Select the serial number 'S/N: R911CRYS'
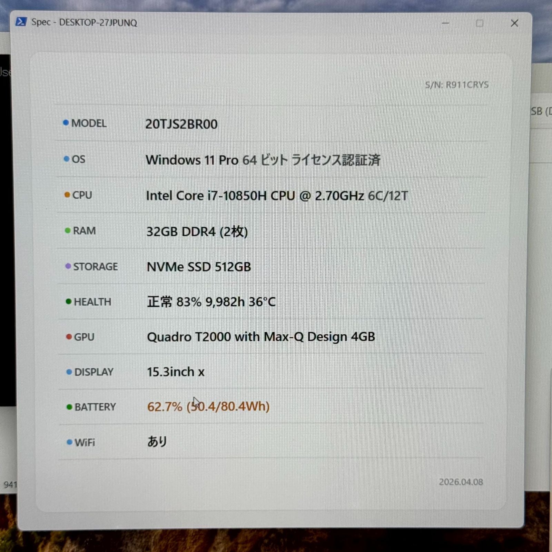The image size is (552, 552). coord(457,85)
